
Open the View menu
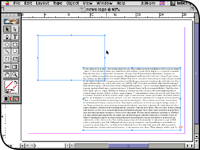87,3
